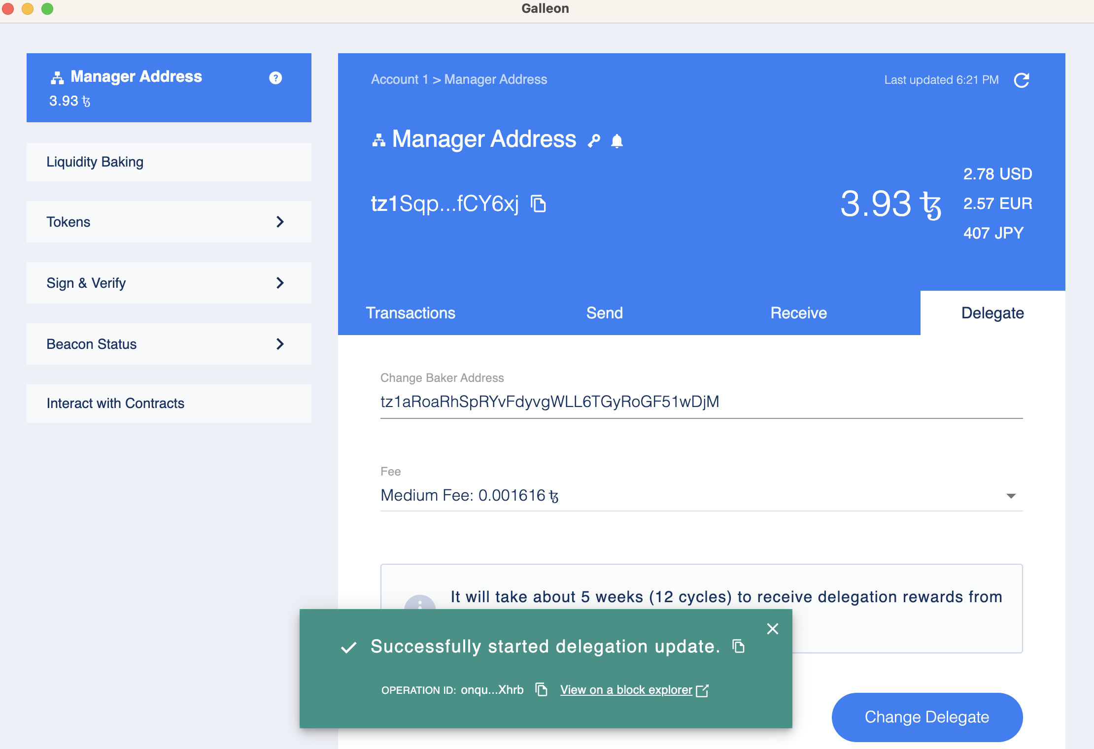Screen dimensions: 1094x749
Task: Click the Change Baker Address field
Action: 701,402
